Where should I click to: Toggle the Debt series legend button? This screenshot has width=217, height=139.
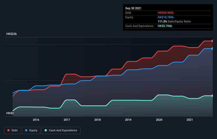tap(12, 131)
